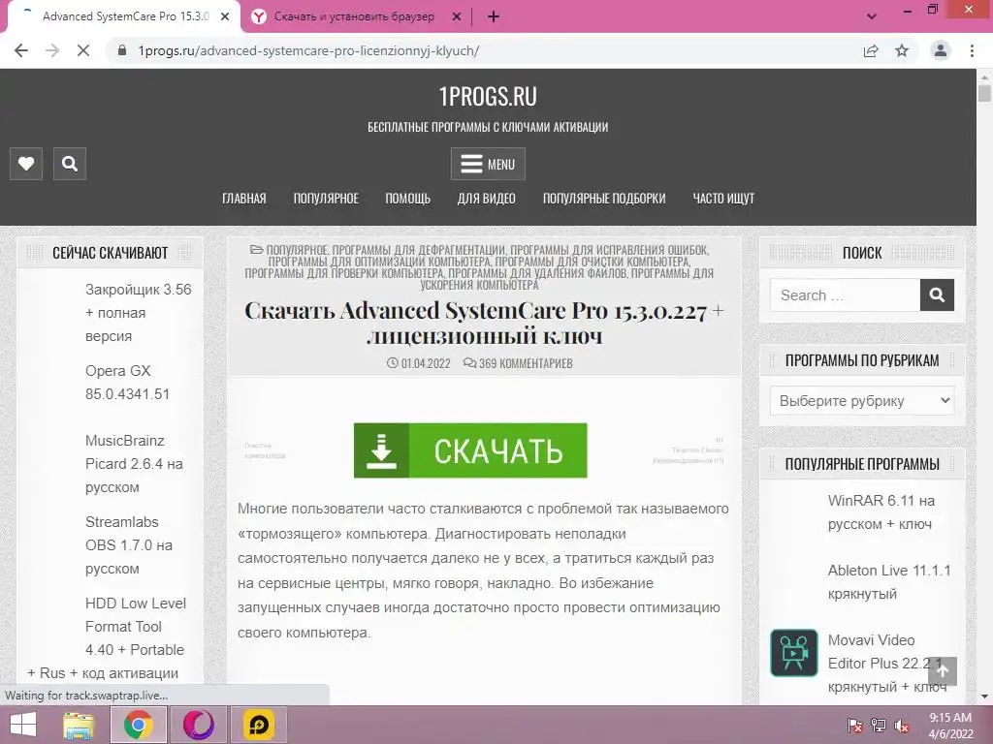This screenshot has height=744, width=993.
Task: Click ПРОГРАММЫ ДЛЯ ИСПРАВЛЕНИЯ ОШИБОК category link
Action: (609, 250)
